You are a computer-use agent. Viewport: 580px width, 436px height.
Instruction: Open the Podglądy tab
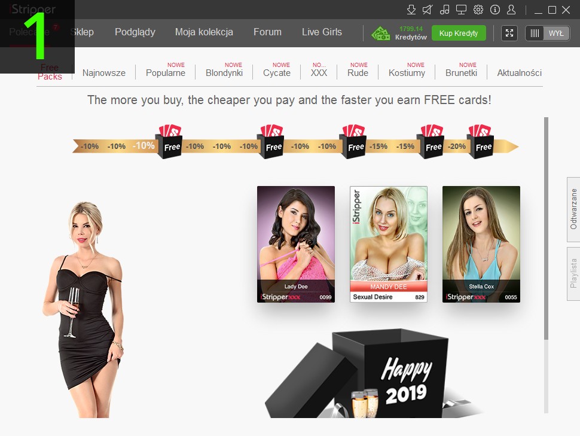point(135,32)
